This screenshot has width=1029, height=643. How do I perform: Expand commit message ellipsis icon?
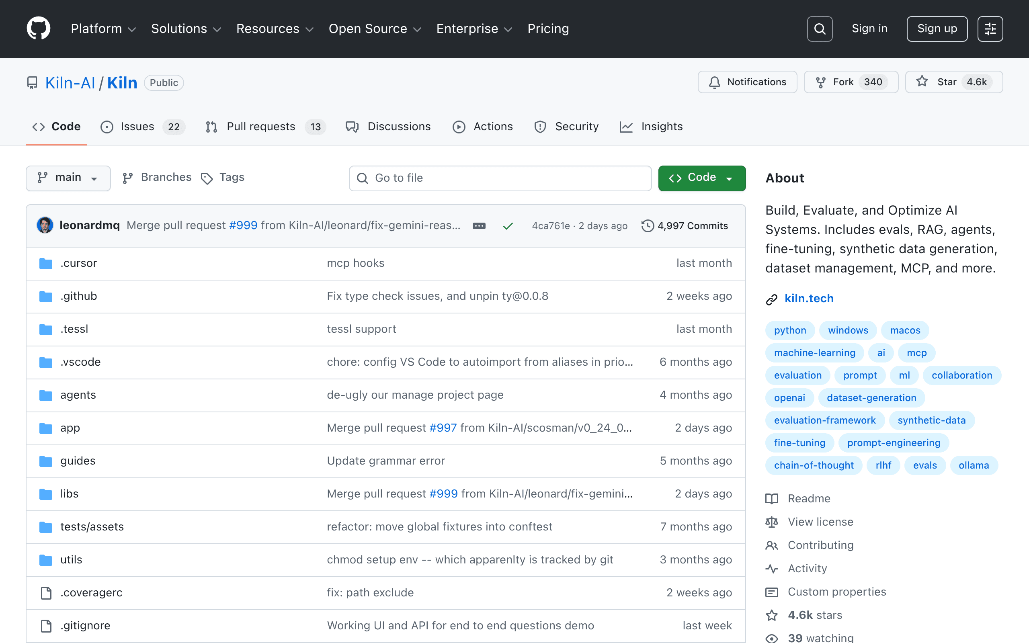479,226
